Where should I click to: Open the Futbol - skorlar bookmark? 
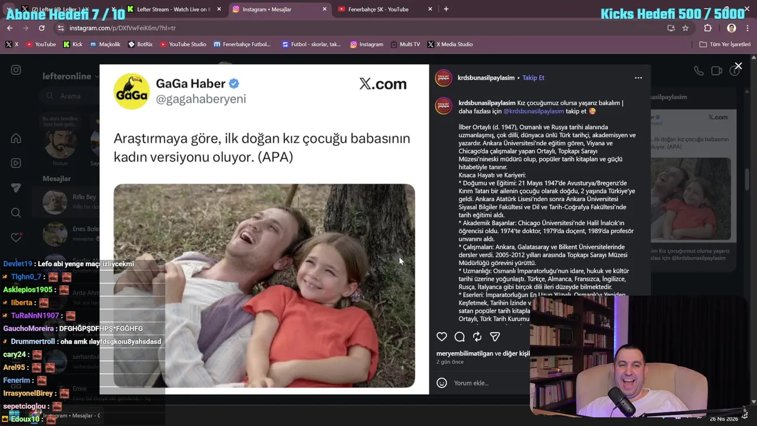(311, 44)
